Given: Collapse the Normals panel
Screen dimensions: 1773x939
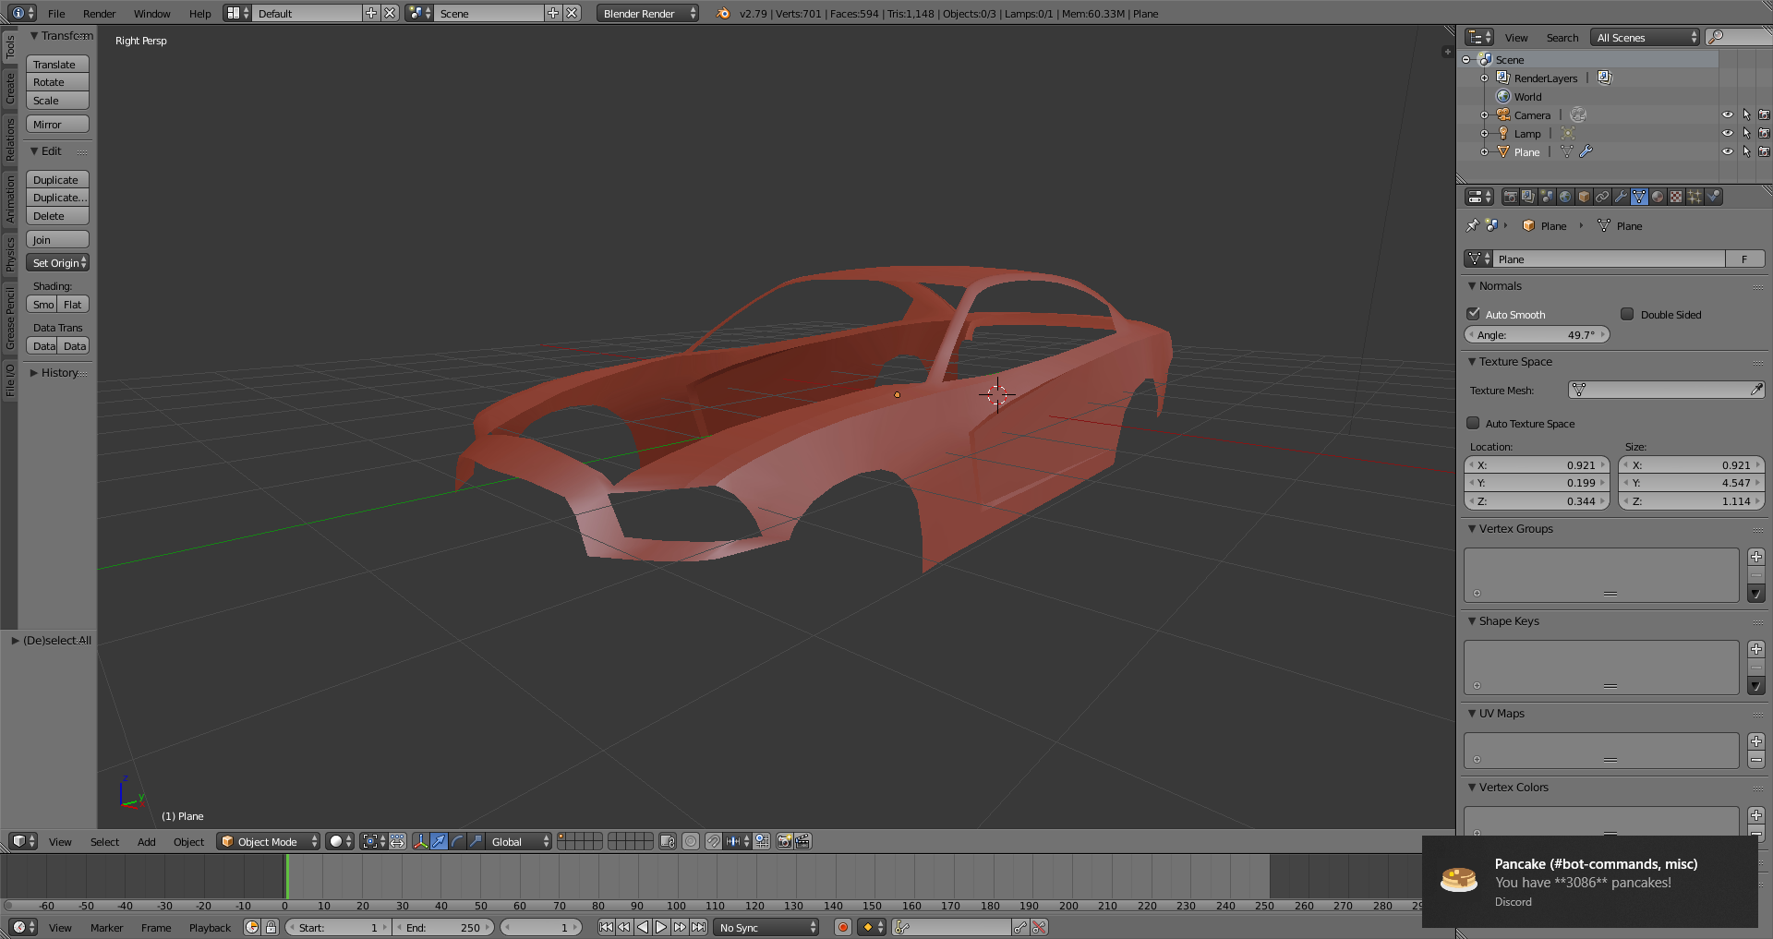Looking at the screenshot, I should 1472,286.
